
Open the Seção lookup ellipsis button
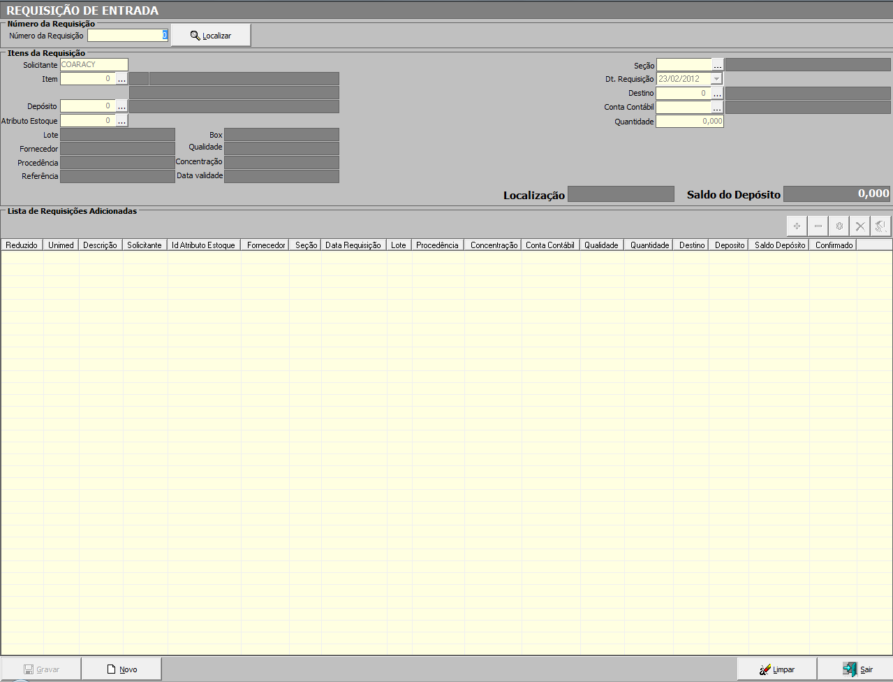tap(718, 65)
